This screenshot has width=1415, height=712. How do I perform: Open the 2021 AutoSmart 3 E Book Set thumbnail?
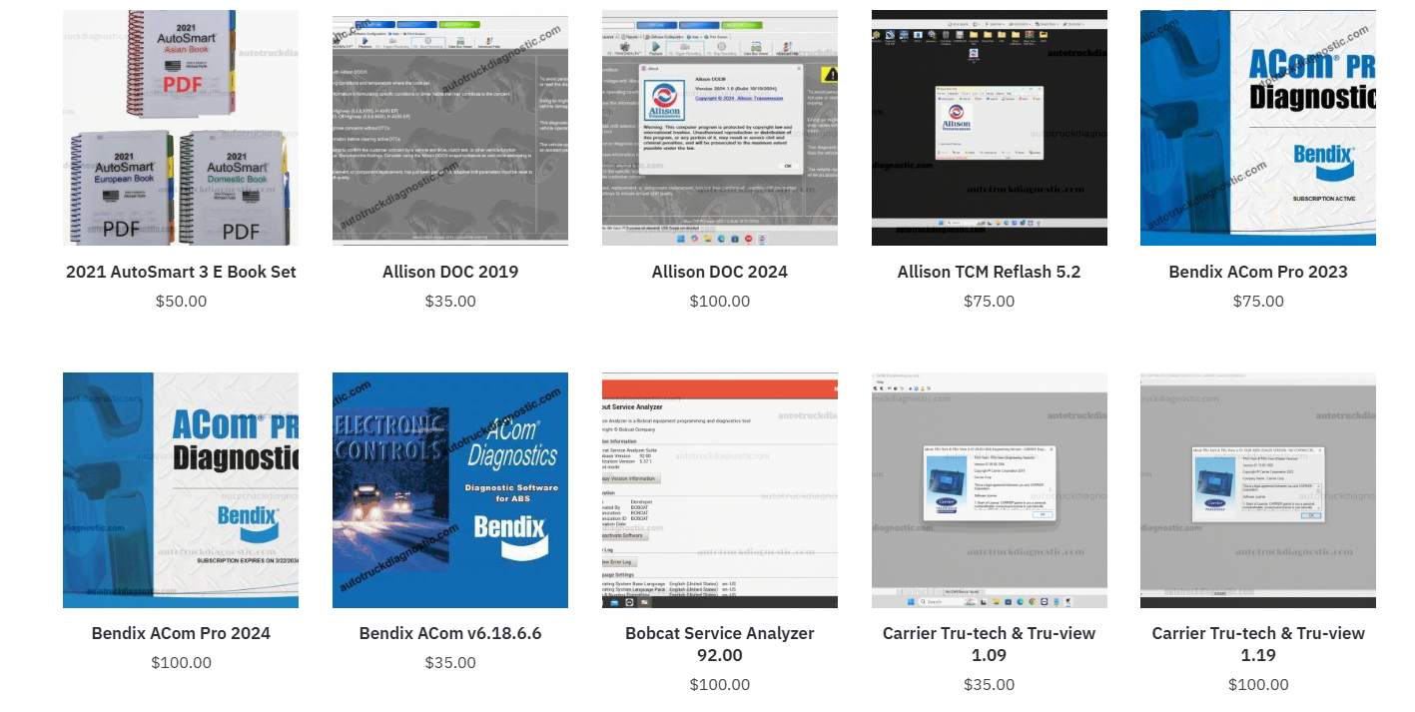[181, 128]
